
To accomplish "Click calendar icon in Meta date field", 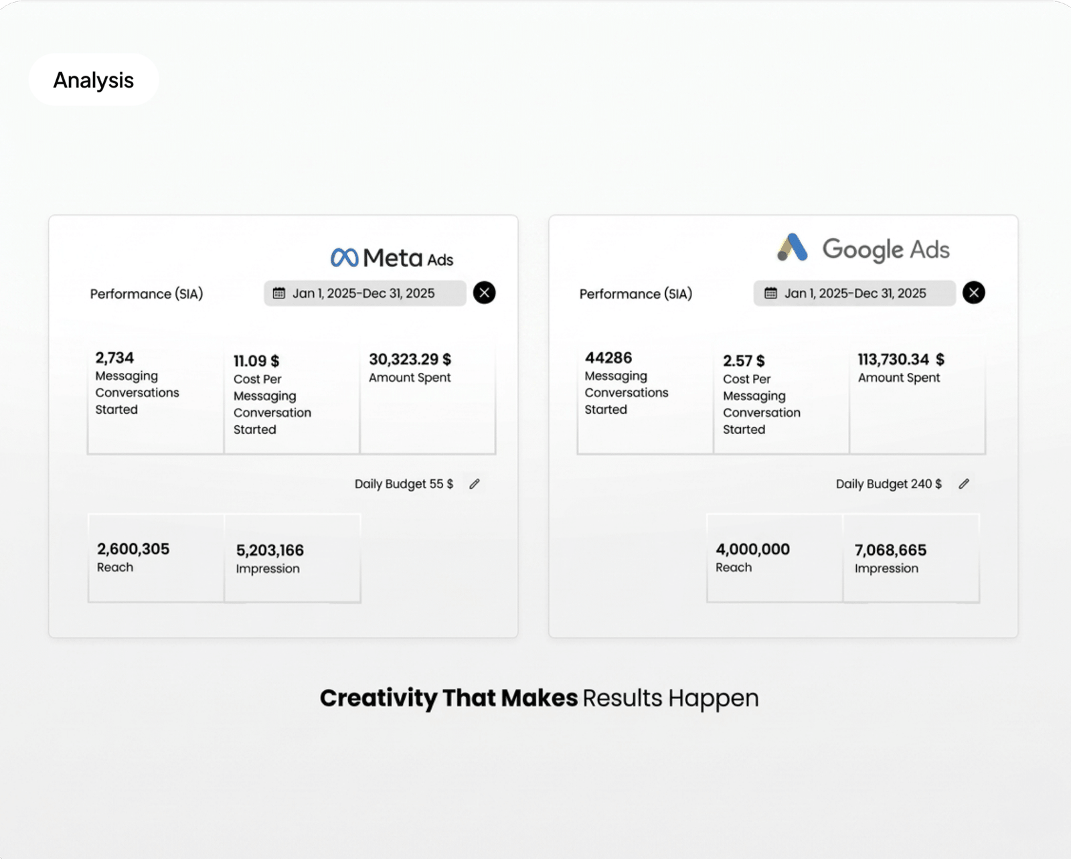I will point(279,293).
